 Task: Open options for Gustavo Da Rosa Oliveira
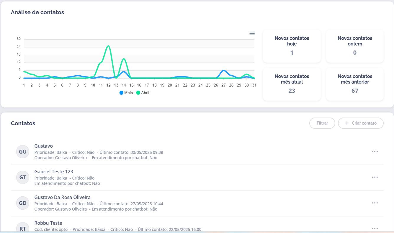point(375,203)
